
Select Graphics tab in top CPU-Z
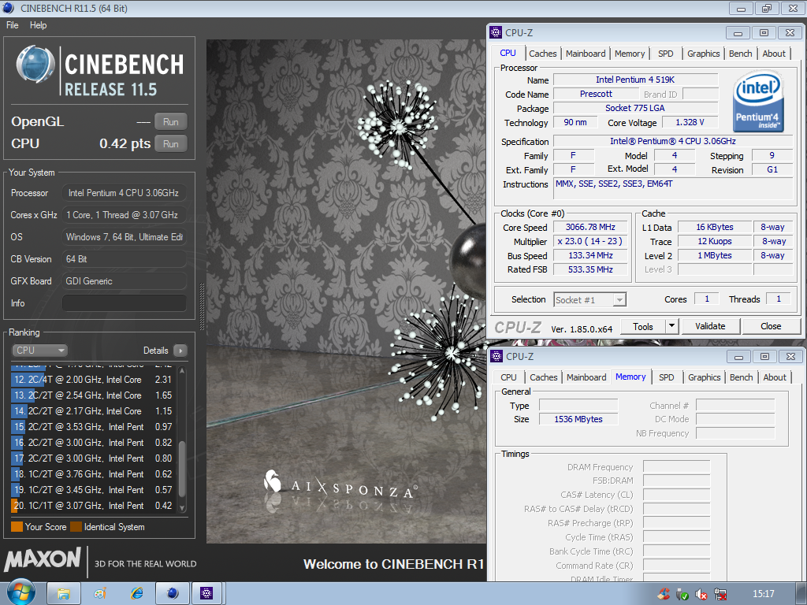pyautogui.click(x=703, y=54)
